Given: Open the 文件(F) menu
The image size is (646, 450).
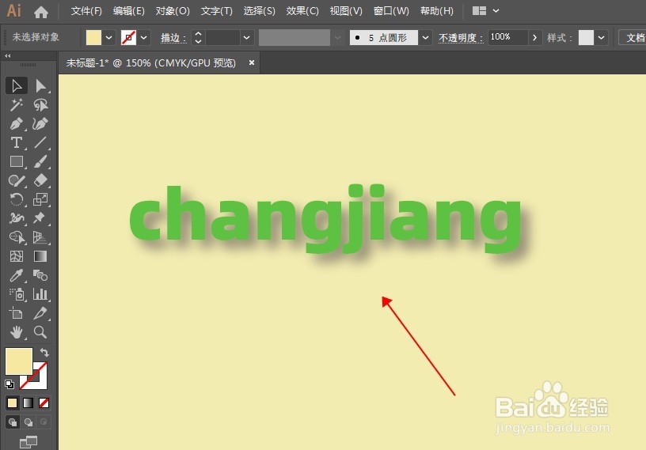Looking at the screenshot, I should (86, 11).
